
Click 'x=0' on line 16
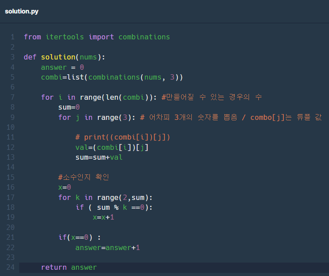(x=65, y=187)
